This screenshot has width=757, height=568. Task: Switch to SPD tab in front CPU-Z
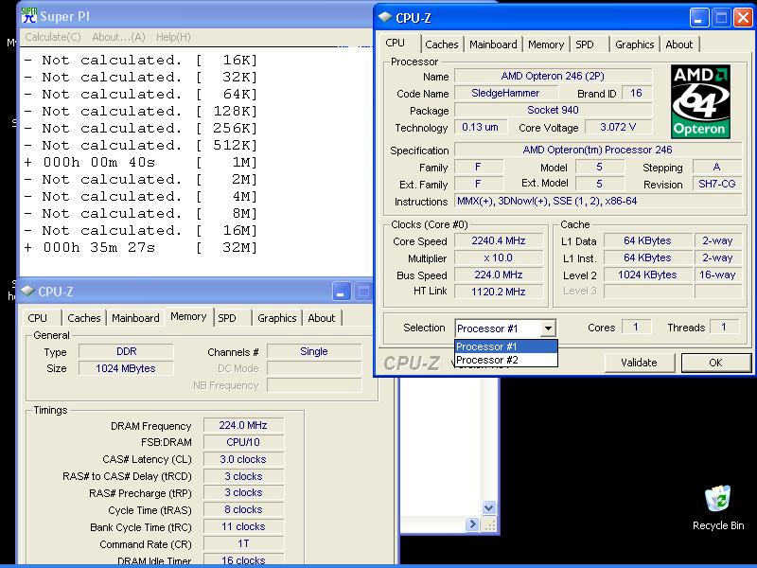(584, 44)
